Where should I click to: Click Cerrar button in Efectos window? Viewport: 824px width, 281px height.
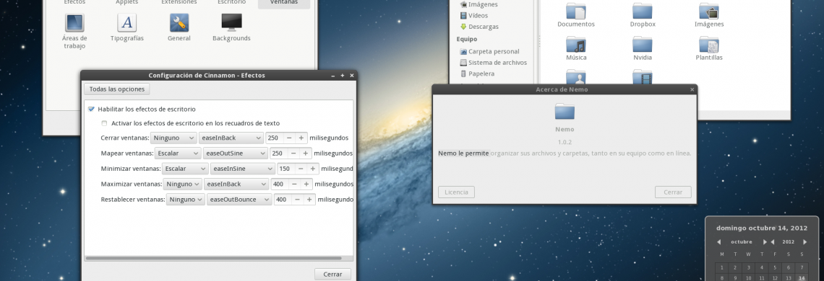332,275
